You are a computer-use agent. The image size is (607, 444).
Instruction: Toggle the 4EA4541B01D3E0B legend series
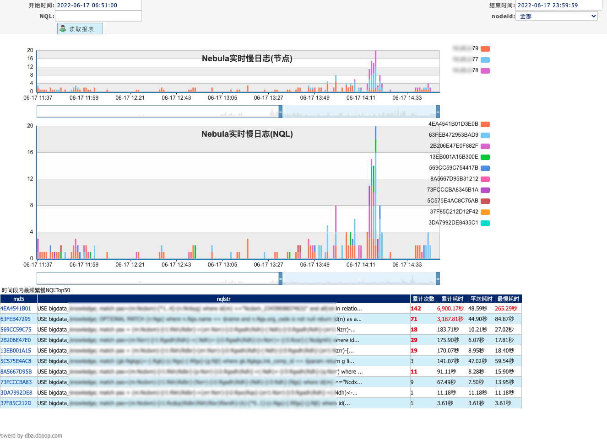pos(453,124)
